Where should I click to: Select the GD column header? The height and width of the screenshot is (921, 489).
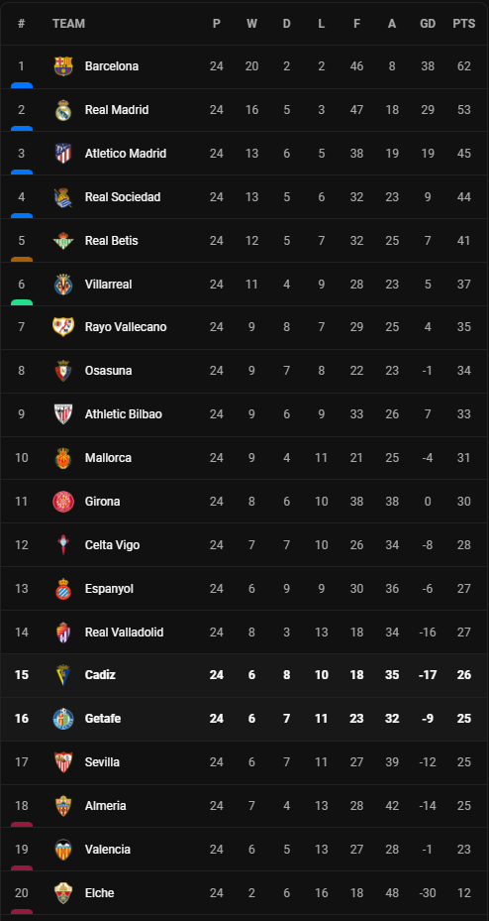pyautogui.click(x=428, y=24)
